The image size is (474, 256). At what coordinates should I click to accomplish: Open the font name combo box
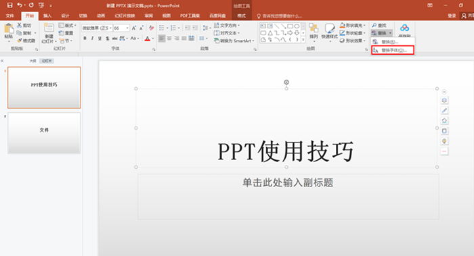tap(97, 28)
